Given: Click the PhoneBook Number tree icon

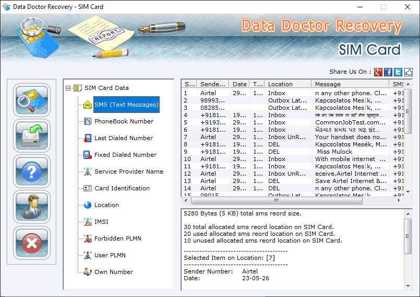Looking at the screenshot, I should [88, 121].
